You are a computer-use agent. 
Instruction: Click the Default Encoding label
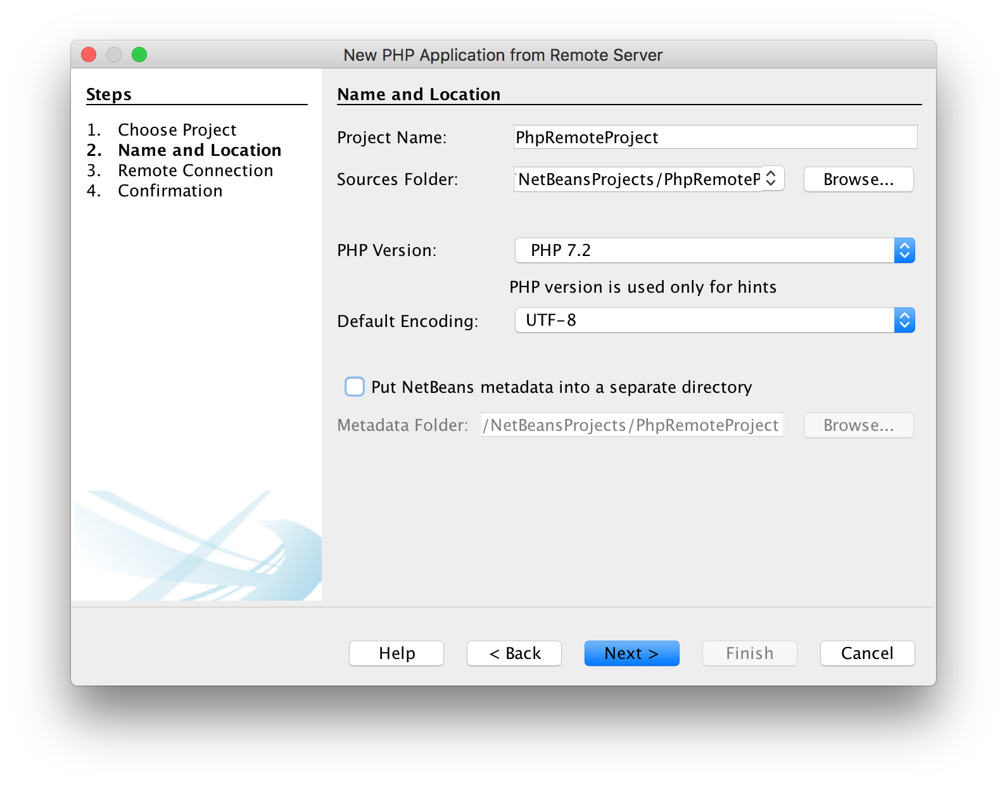click(x=408, y=321)
